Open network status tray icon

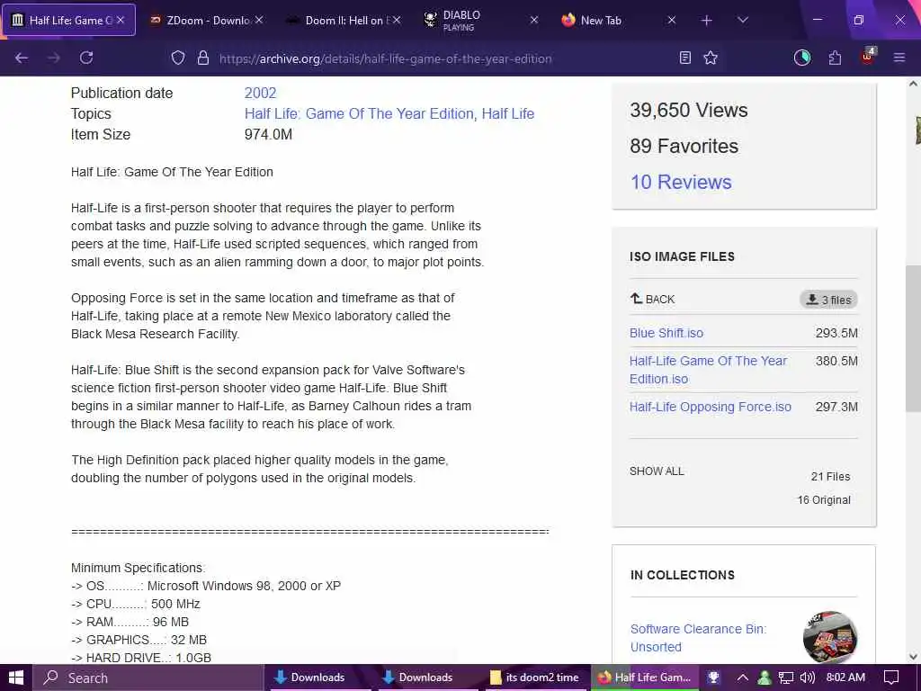tap(786, 678)
